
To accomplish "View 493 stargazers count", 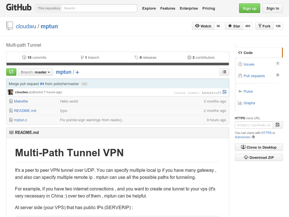I will [248, 26].
